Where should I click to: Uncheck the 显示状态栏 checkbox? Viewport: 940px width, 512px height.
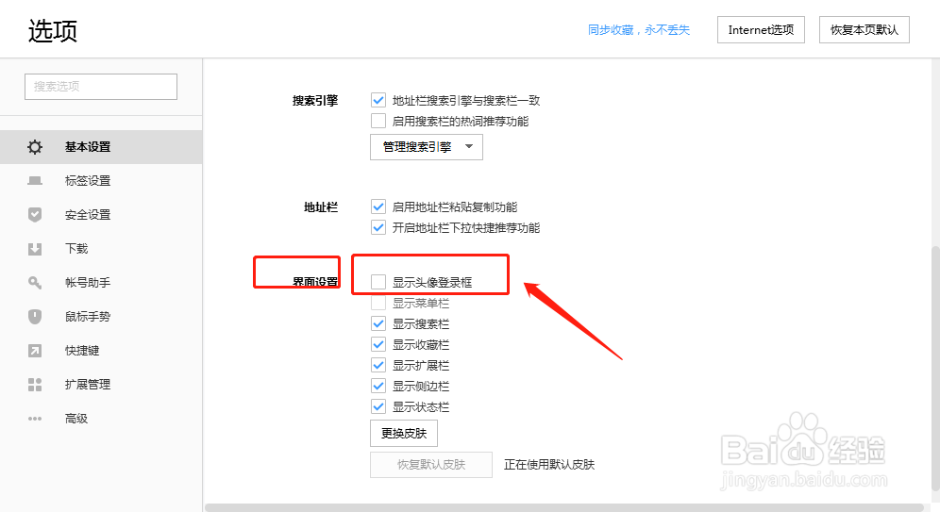point(378,406)
